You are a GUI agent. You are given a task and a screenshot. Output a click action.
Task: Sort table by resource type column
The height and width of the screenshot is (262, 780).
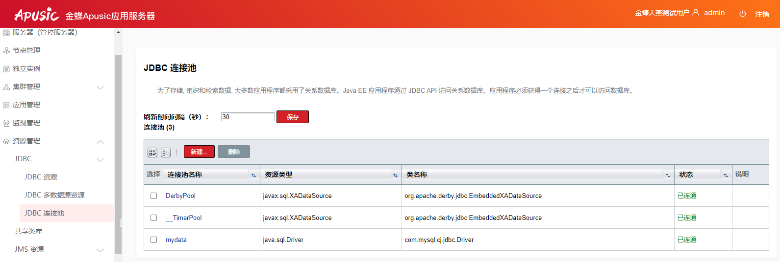[x=395, y=175]
